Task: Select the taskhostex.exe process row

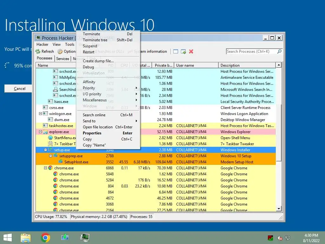Action: [156, 126]
